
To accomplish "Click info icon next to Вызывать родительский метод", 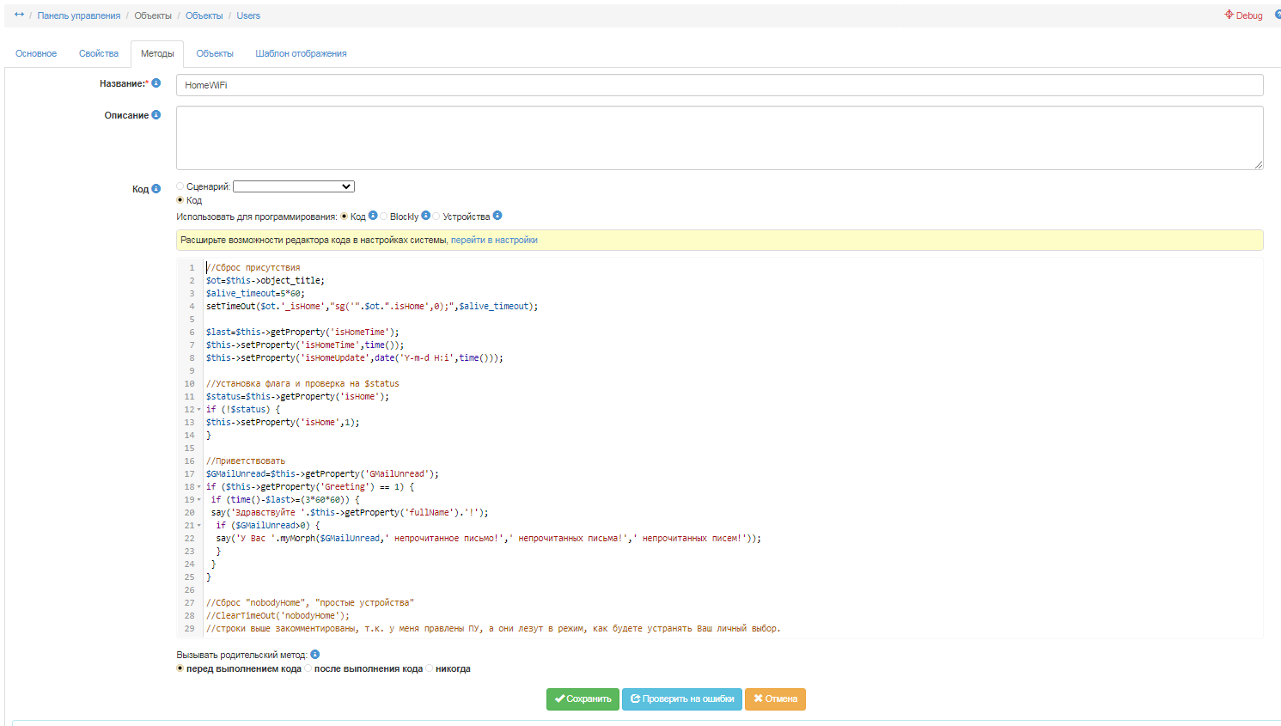I will tap(315, 655).
